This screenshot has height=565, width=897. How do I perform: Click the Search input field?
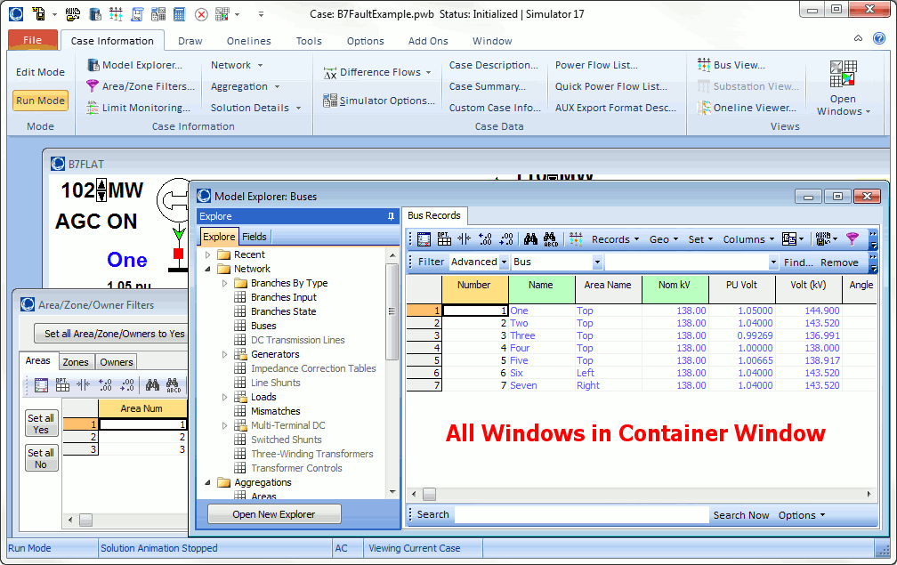[x=580, y=514]
